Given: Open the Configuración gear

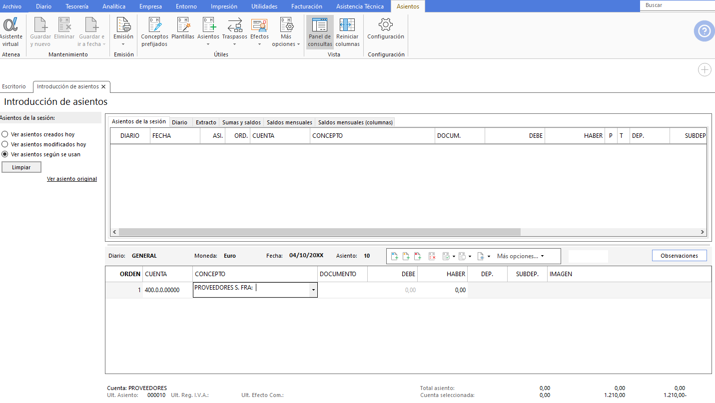Looking at the screenshot, I should coord(386,29).
